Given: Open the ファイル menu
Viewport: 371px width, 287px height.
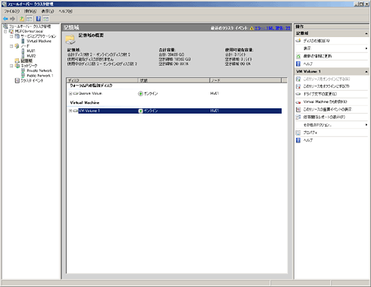Looking at the screenshot, I should coord(11,11).
